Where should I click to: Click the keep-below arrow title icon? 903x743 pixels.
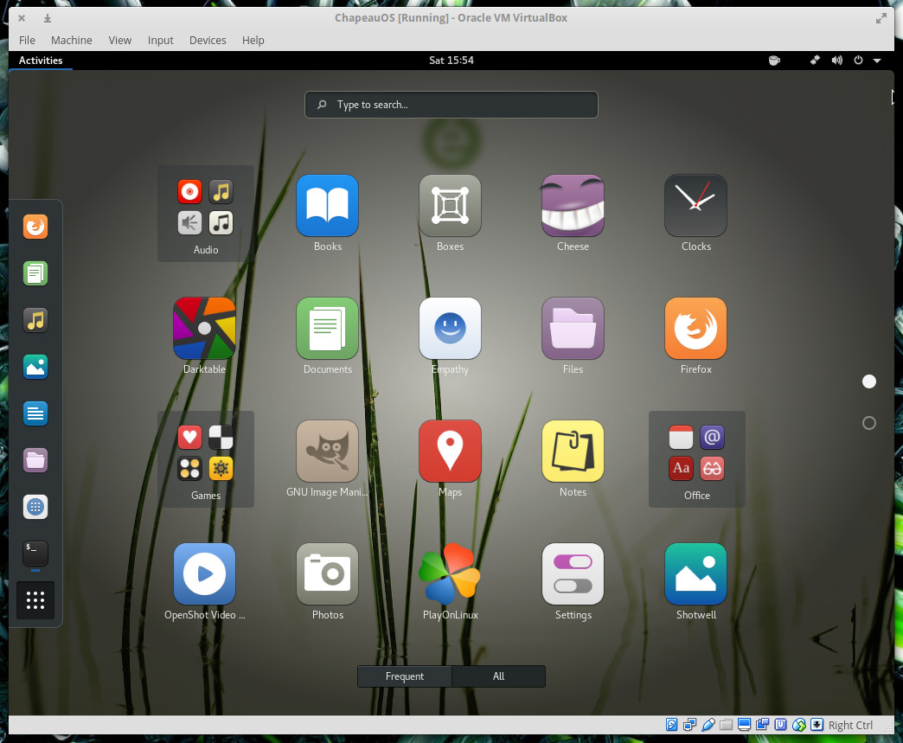point(48,18)
